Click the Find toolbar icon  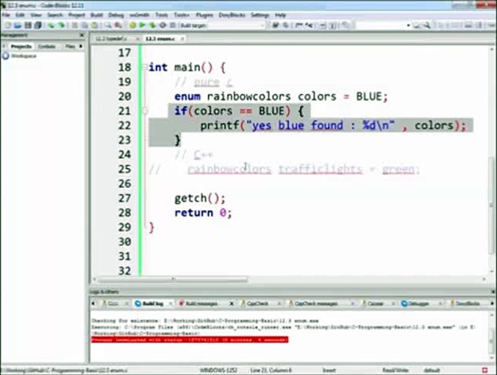pyautogui.click(x=108, y=25)
